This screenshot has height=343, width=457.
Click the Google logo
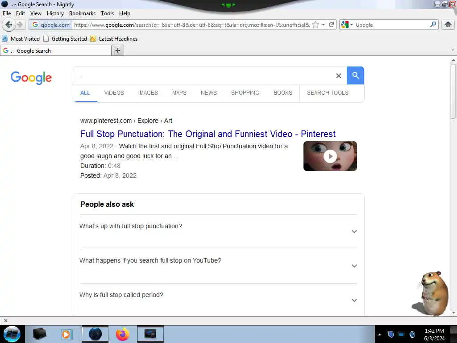tap(31, 78)
